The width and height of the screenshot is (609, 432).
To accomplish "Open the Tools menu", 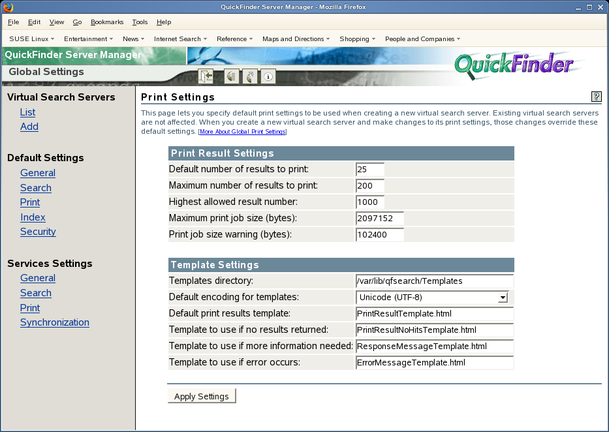I will point(140,22).
